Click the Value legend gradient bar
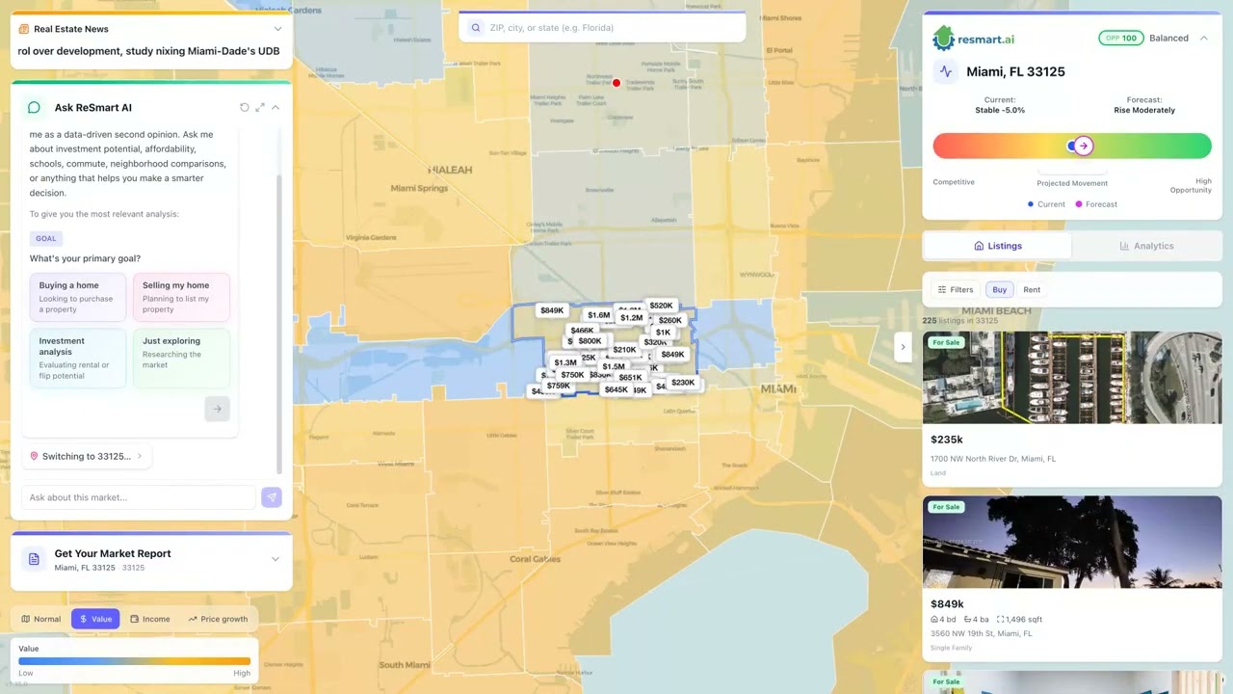 tap(135, 661)
